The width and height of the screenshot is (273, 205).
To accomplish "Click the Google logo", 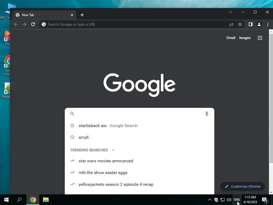I will click(139, 85).
